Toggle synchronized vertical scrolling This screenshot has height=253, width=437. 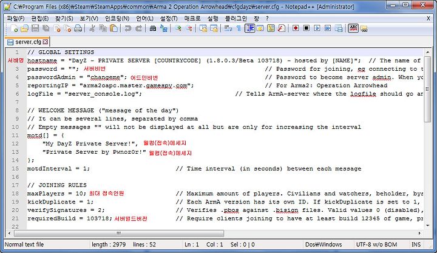pyautogui.click(x=203, y=28)
